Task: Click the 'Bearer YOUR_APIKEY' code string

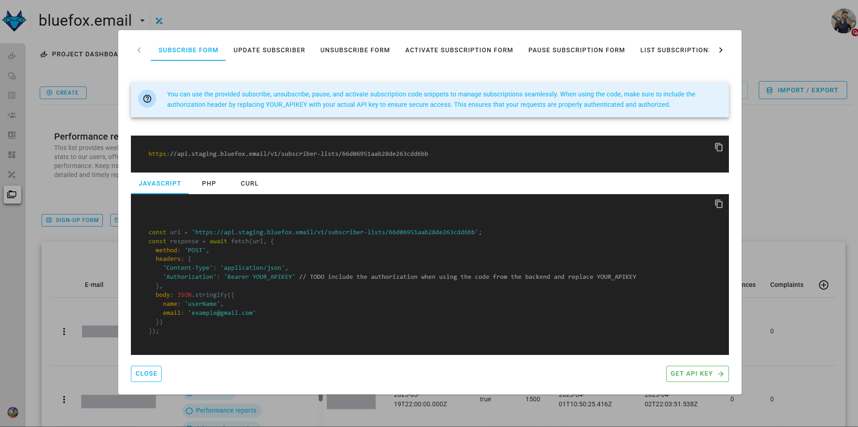Action: coord(260,277)
